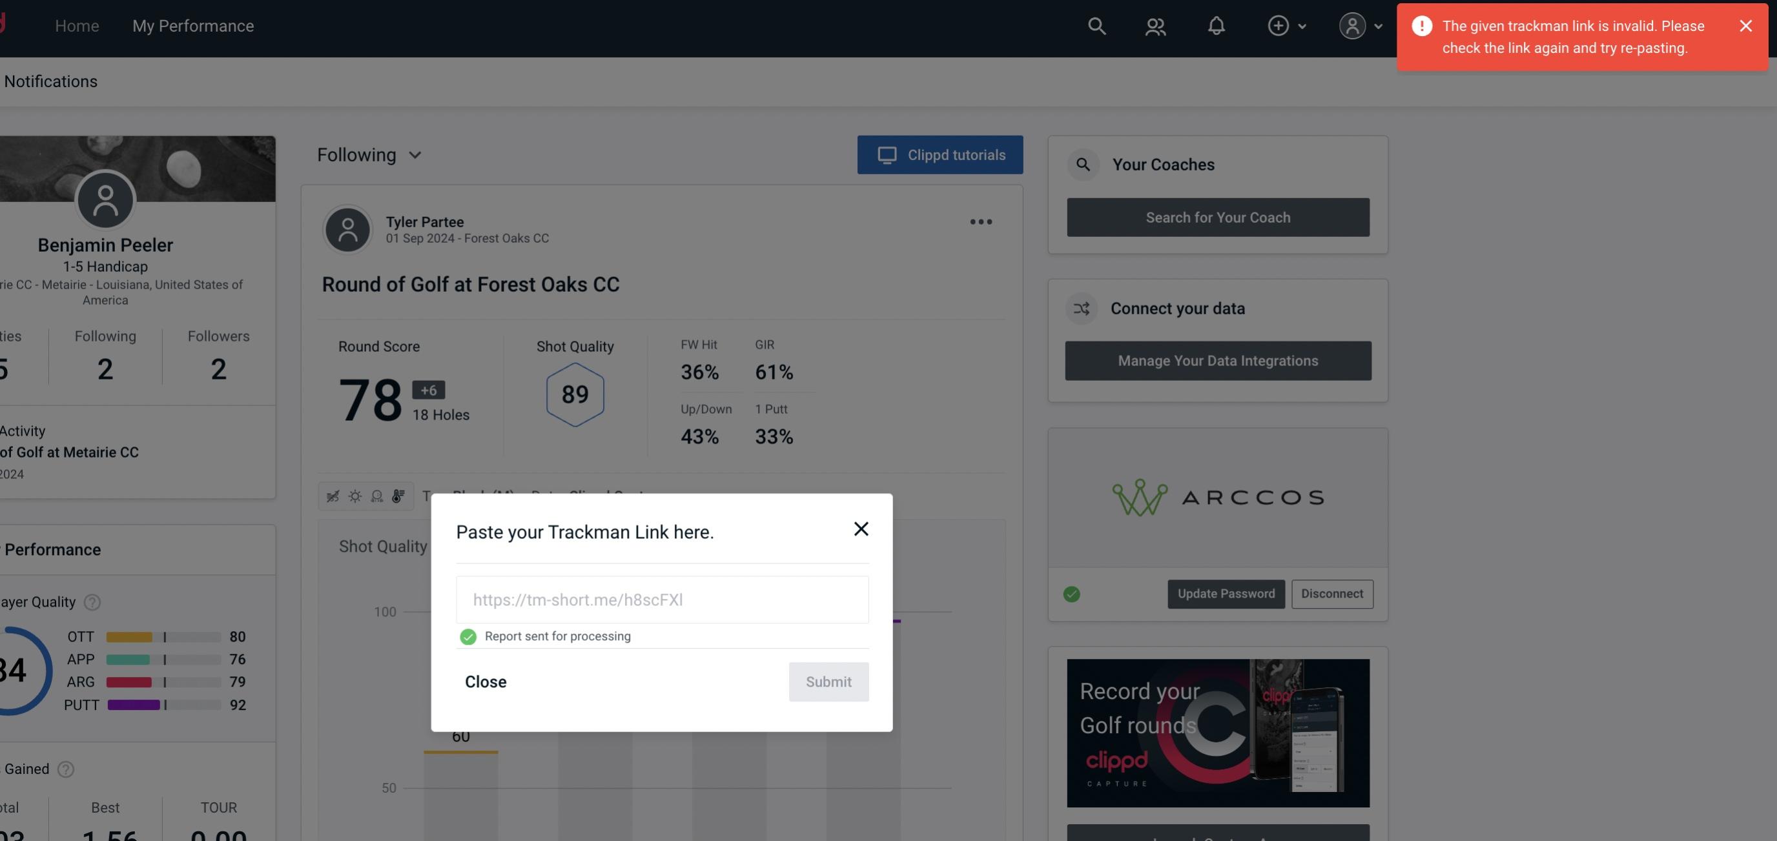Viewport: 1777px width, 841px height.
Task: Expand the add content plus dropdown
Action: pos(1286,25)
